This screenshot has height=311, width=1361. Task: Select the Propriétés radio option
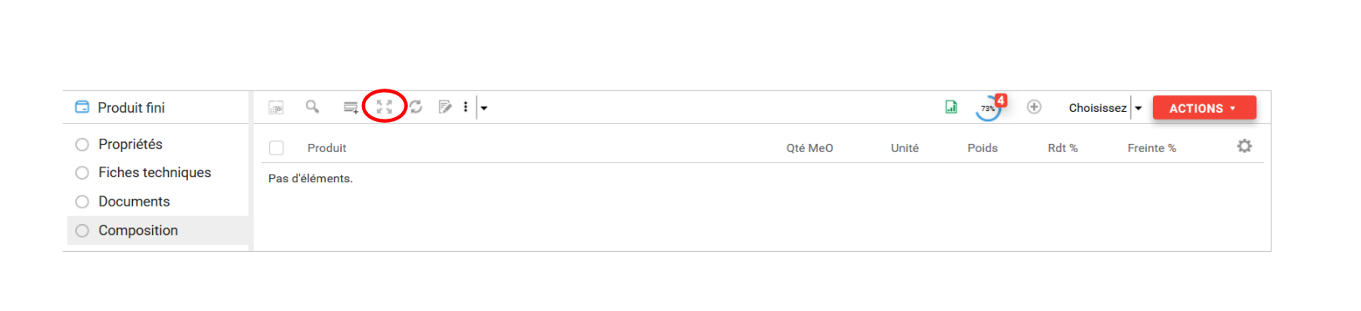click(x=82, y=145)
